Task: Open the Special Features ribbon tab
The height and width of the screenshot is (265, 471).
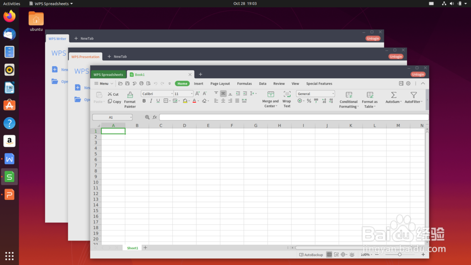Action: [319, 83]
